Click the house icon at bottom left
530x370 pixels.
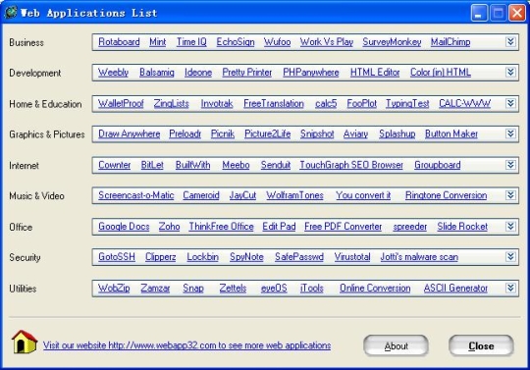25,342
